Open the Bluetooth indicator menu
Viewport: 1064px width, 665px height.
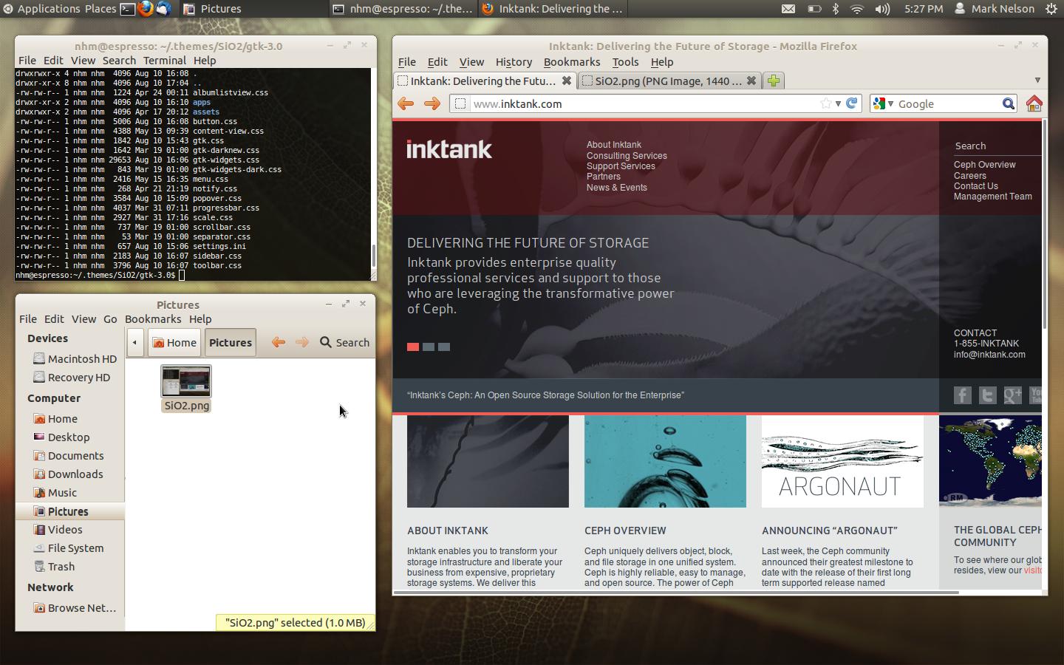(x=836, y=9)
